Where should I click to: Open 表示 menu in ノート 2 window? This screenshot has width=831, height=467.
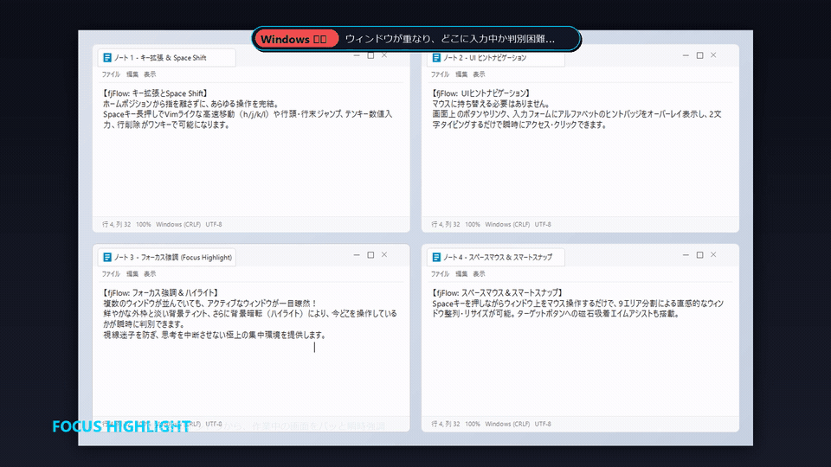479,74
